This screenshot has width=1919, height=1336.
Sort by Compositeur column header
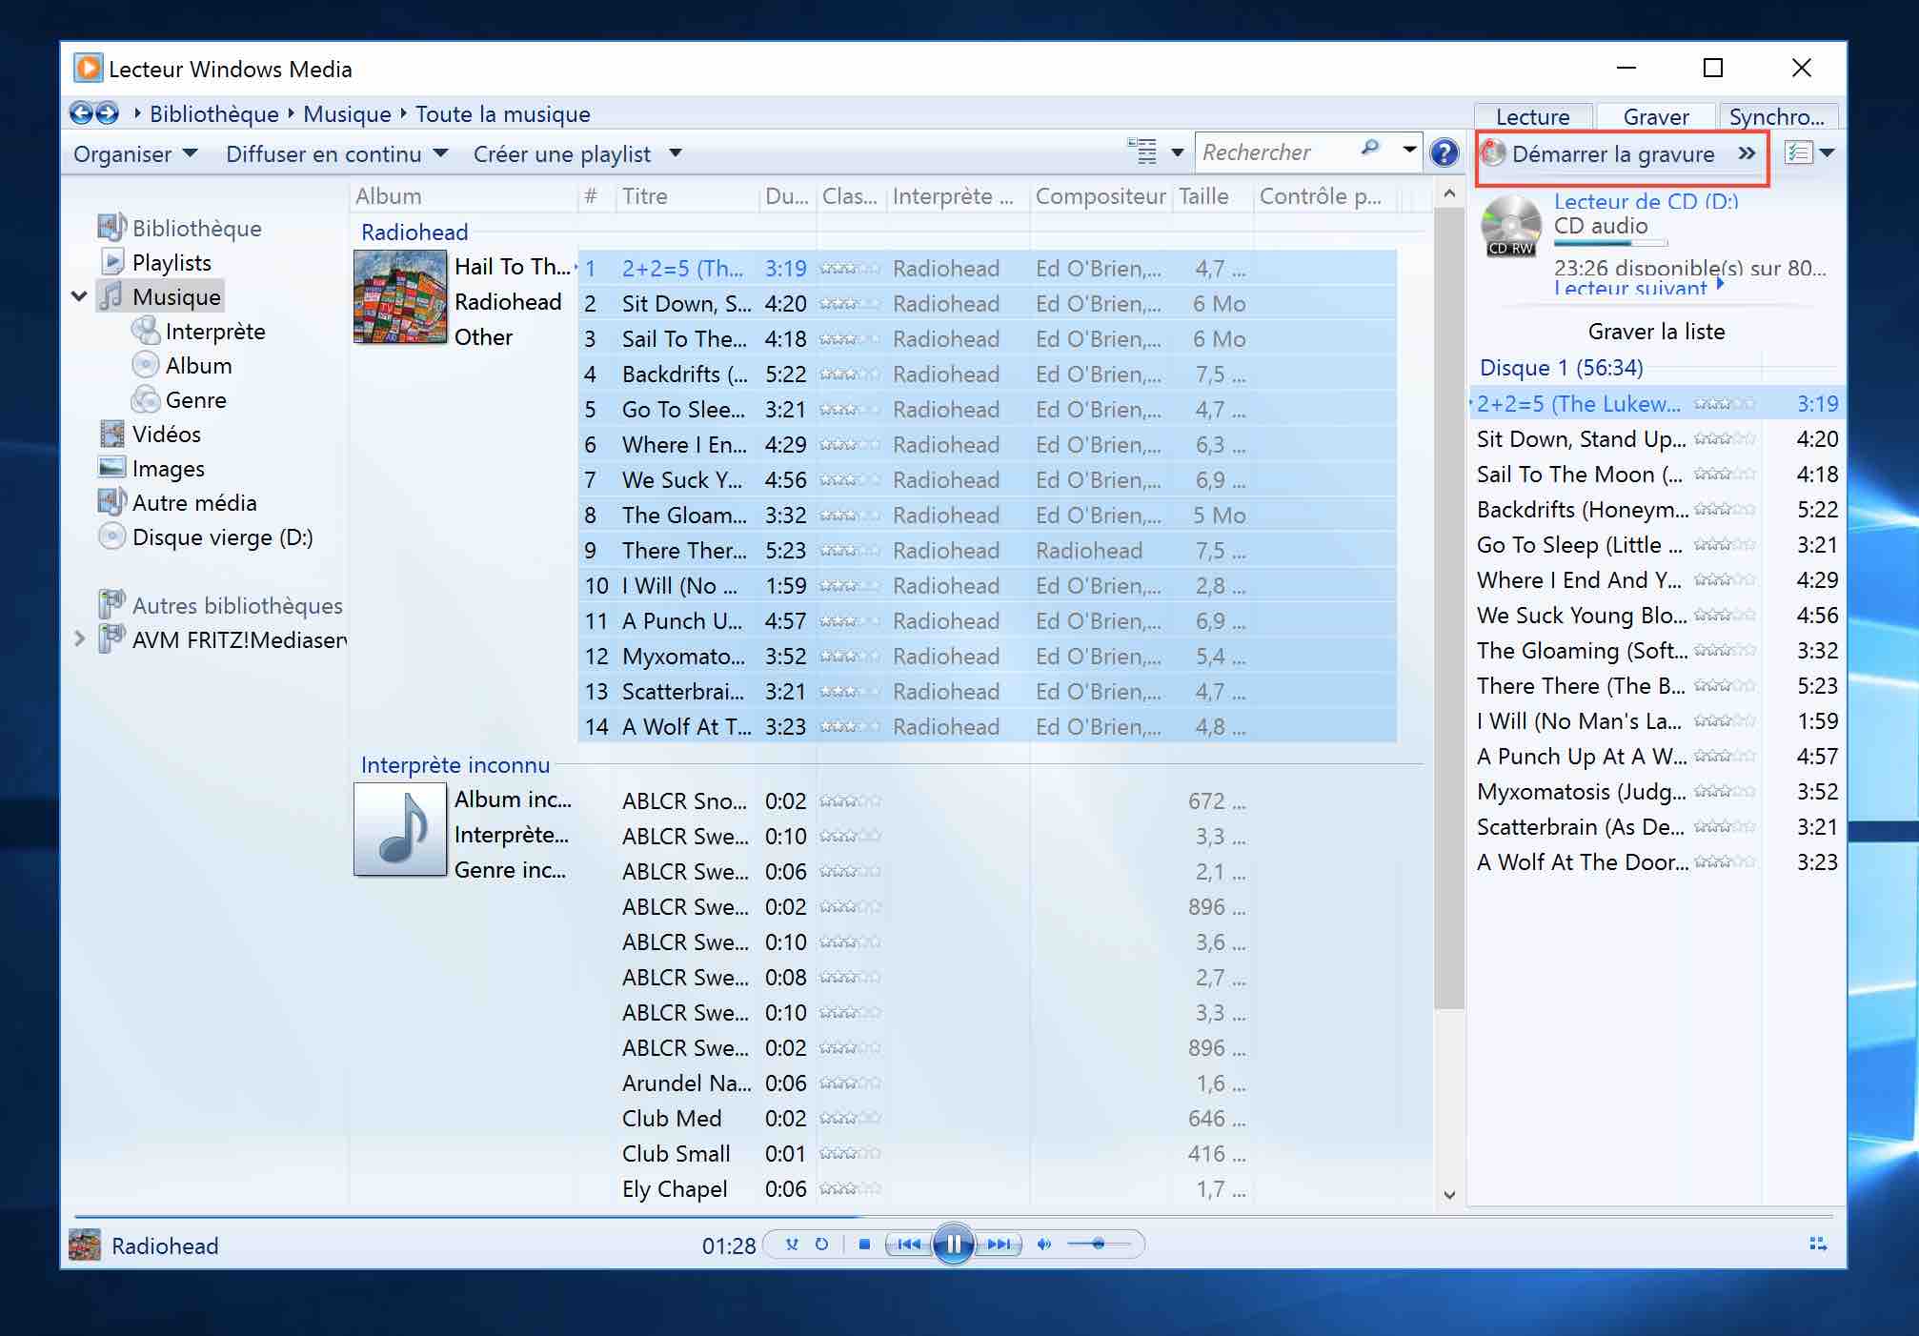pos(1101,195)
